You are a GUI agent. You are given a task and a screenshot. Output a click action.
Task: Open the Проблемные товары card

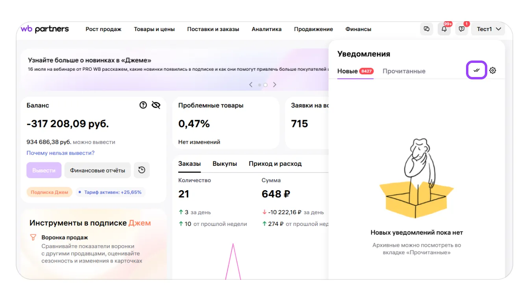tap(226, 123)
